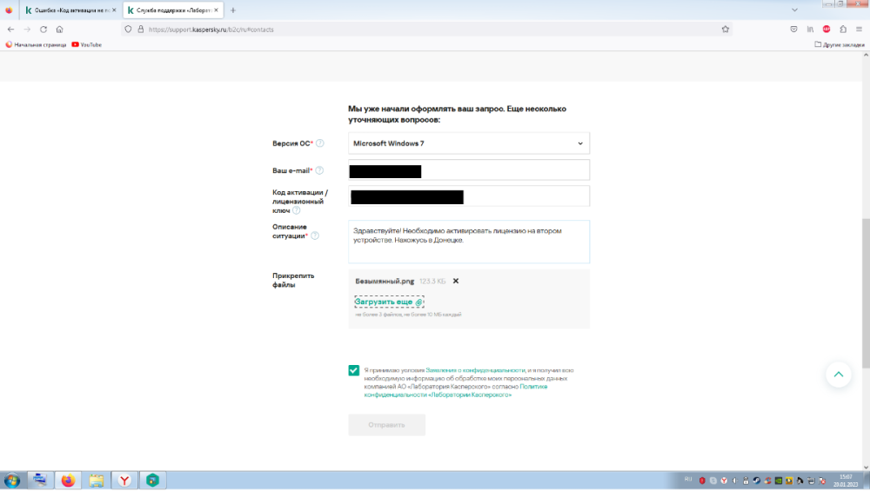Uncheck the privacy statement agreement checkbox
870x491 pixels.
pyautogui.click(x=353, y=370)
